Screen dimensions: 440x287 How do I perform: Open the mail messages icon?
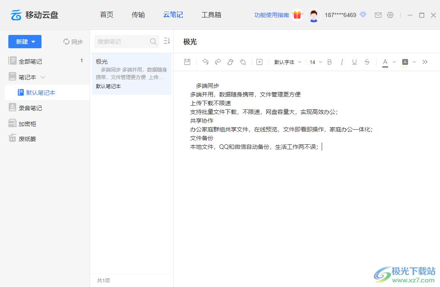[378, 15]
